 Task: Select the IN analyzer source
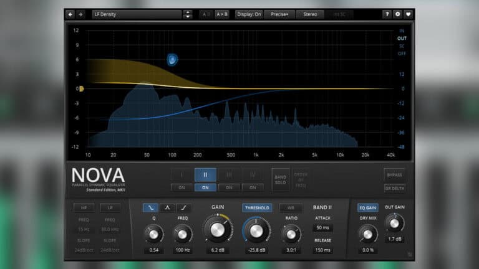pos(402,31)
